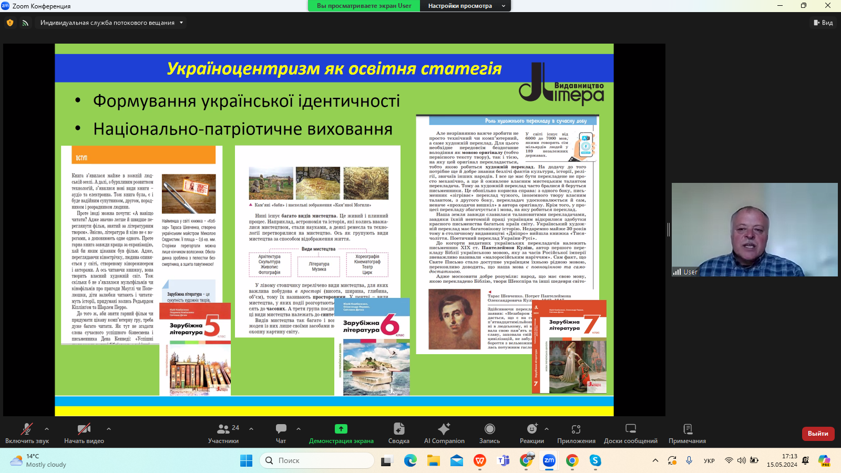Unmute microphone with Включить звук
This screenshot has width=841, height=473.
pyautogui.click(x=27, y=434)
